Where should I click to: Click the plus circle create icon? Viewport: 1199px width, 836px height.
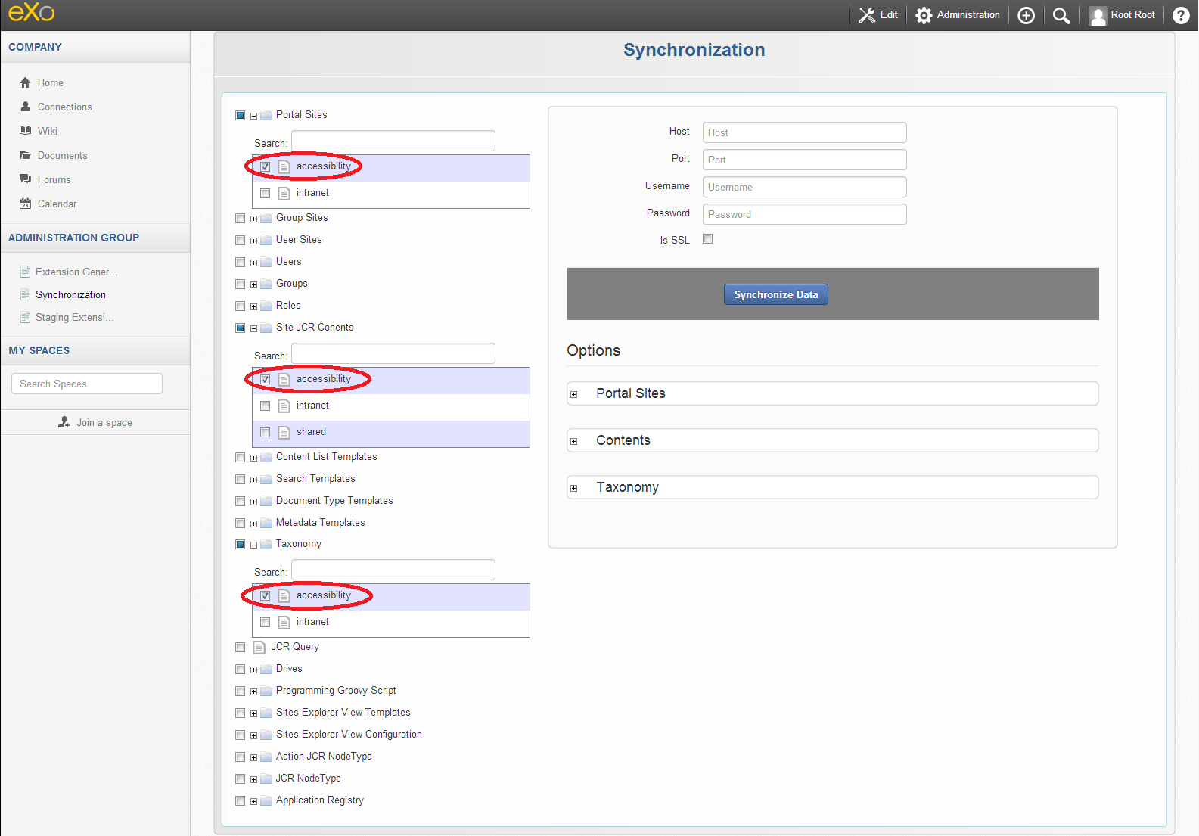[1026, 15]
